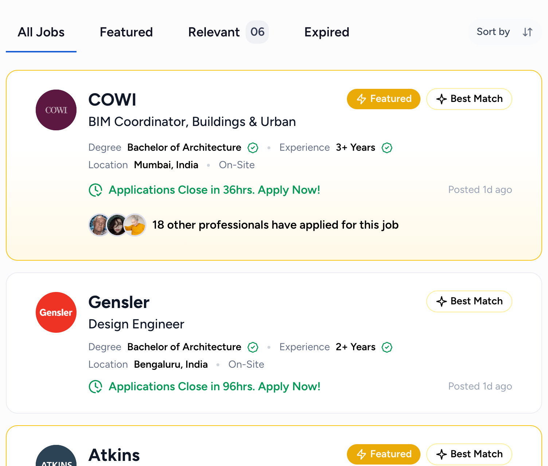Click the sort arrows icon
The width and height of the screenshot is (548, 466).
click(x=527, y=32)
